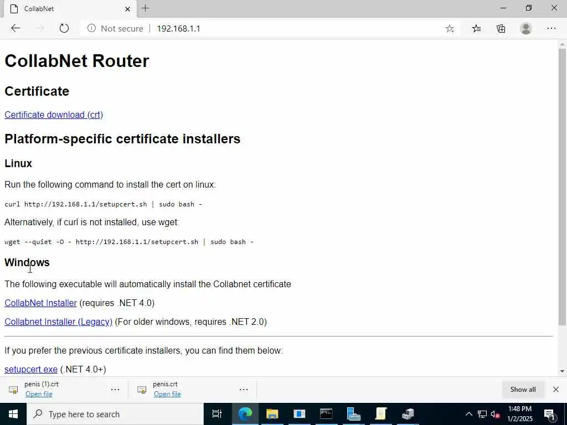The height and width of the screenshot is (425, 567).
Task: Open file for penis (1).crt download
Action: point(39,394)
